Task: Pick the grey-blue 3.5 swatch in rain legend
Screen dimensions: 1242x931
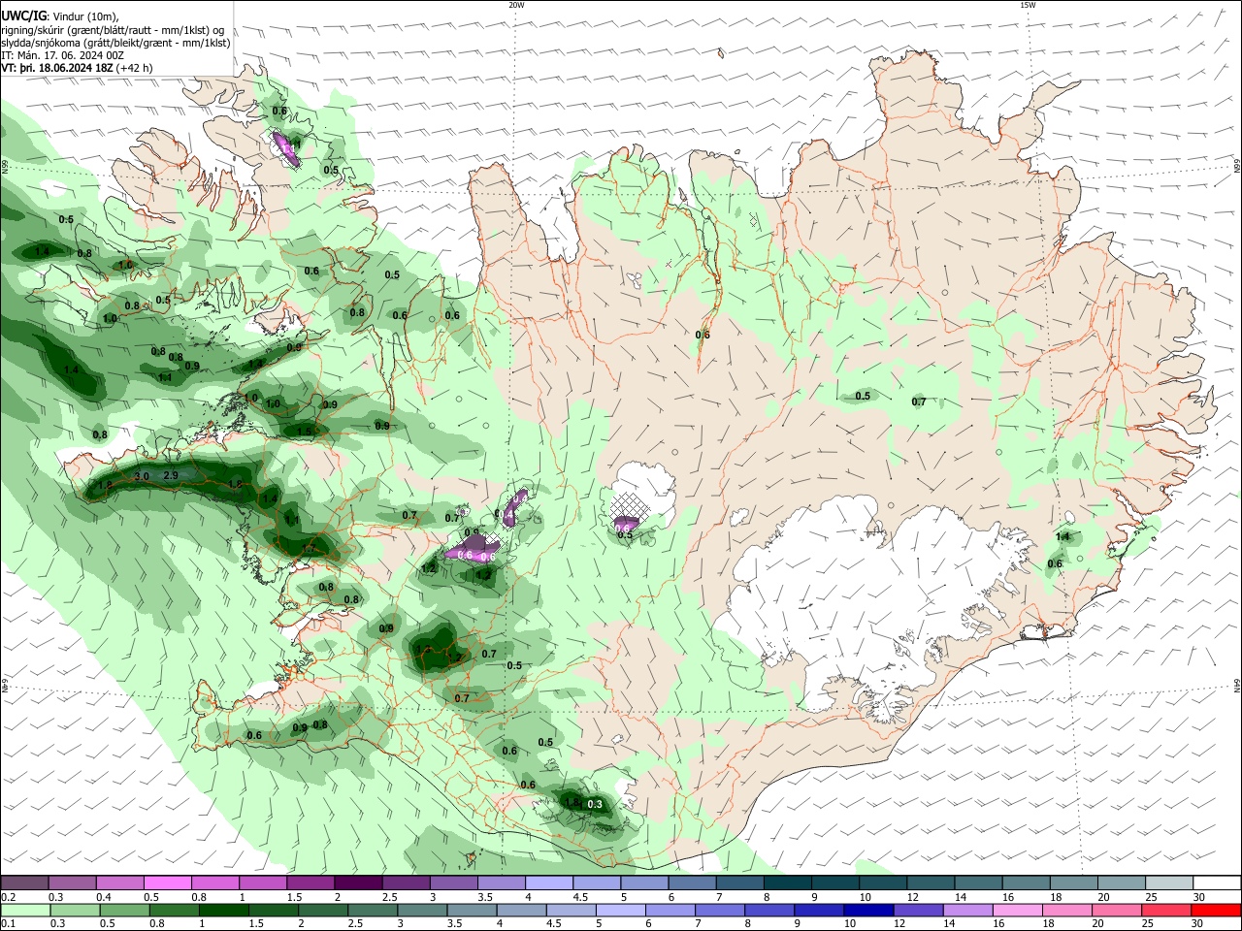Action: [471, 910]
